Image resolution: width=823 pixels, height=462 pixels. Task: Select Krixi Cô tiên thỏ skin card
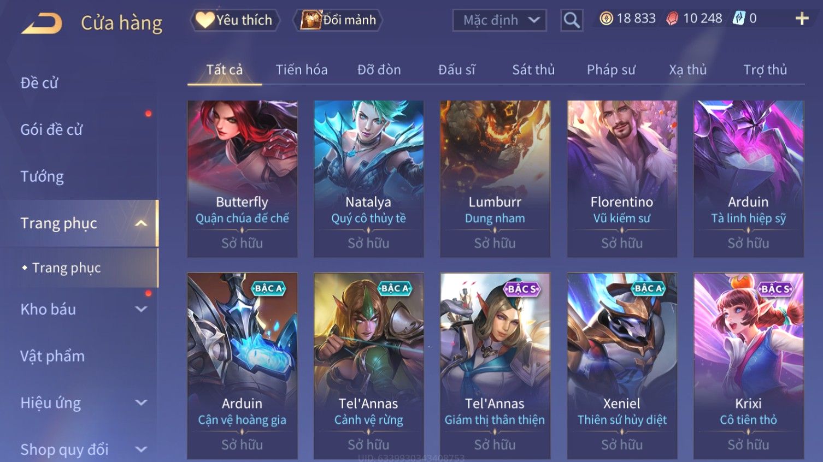coord(748,366)
